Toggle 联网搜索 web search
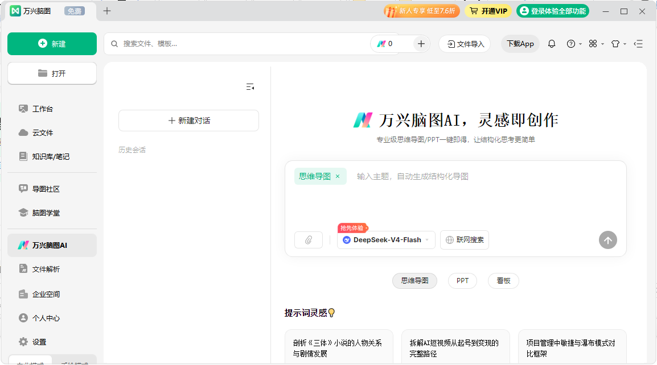The width and height of the screenshot is (657, 365). coord(464,240)
